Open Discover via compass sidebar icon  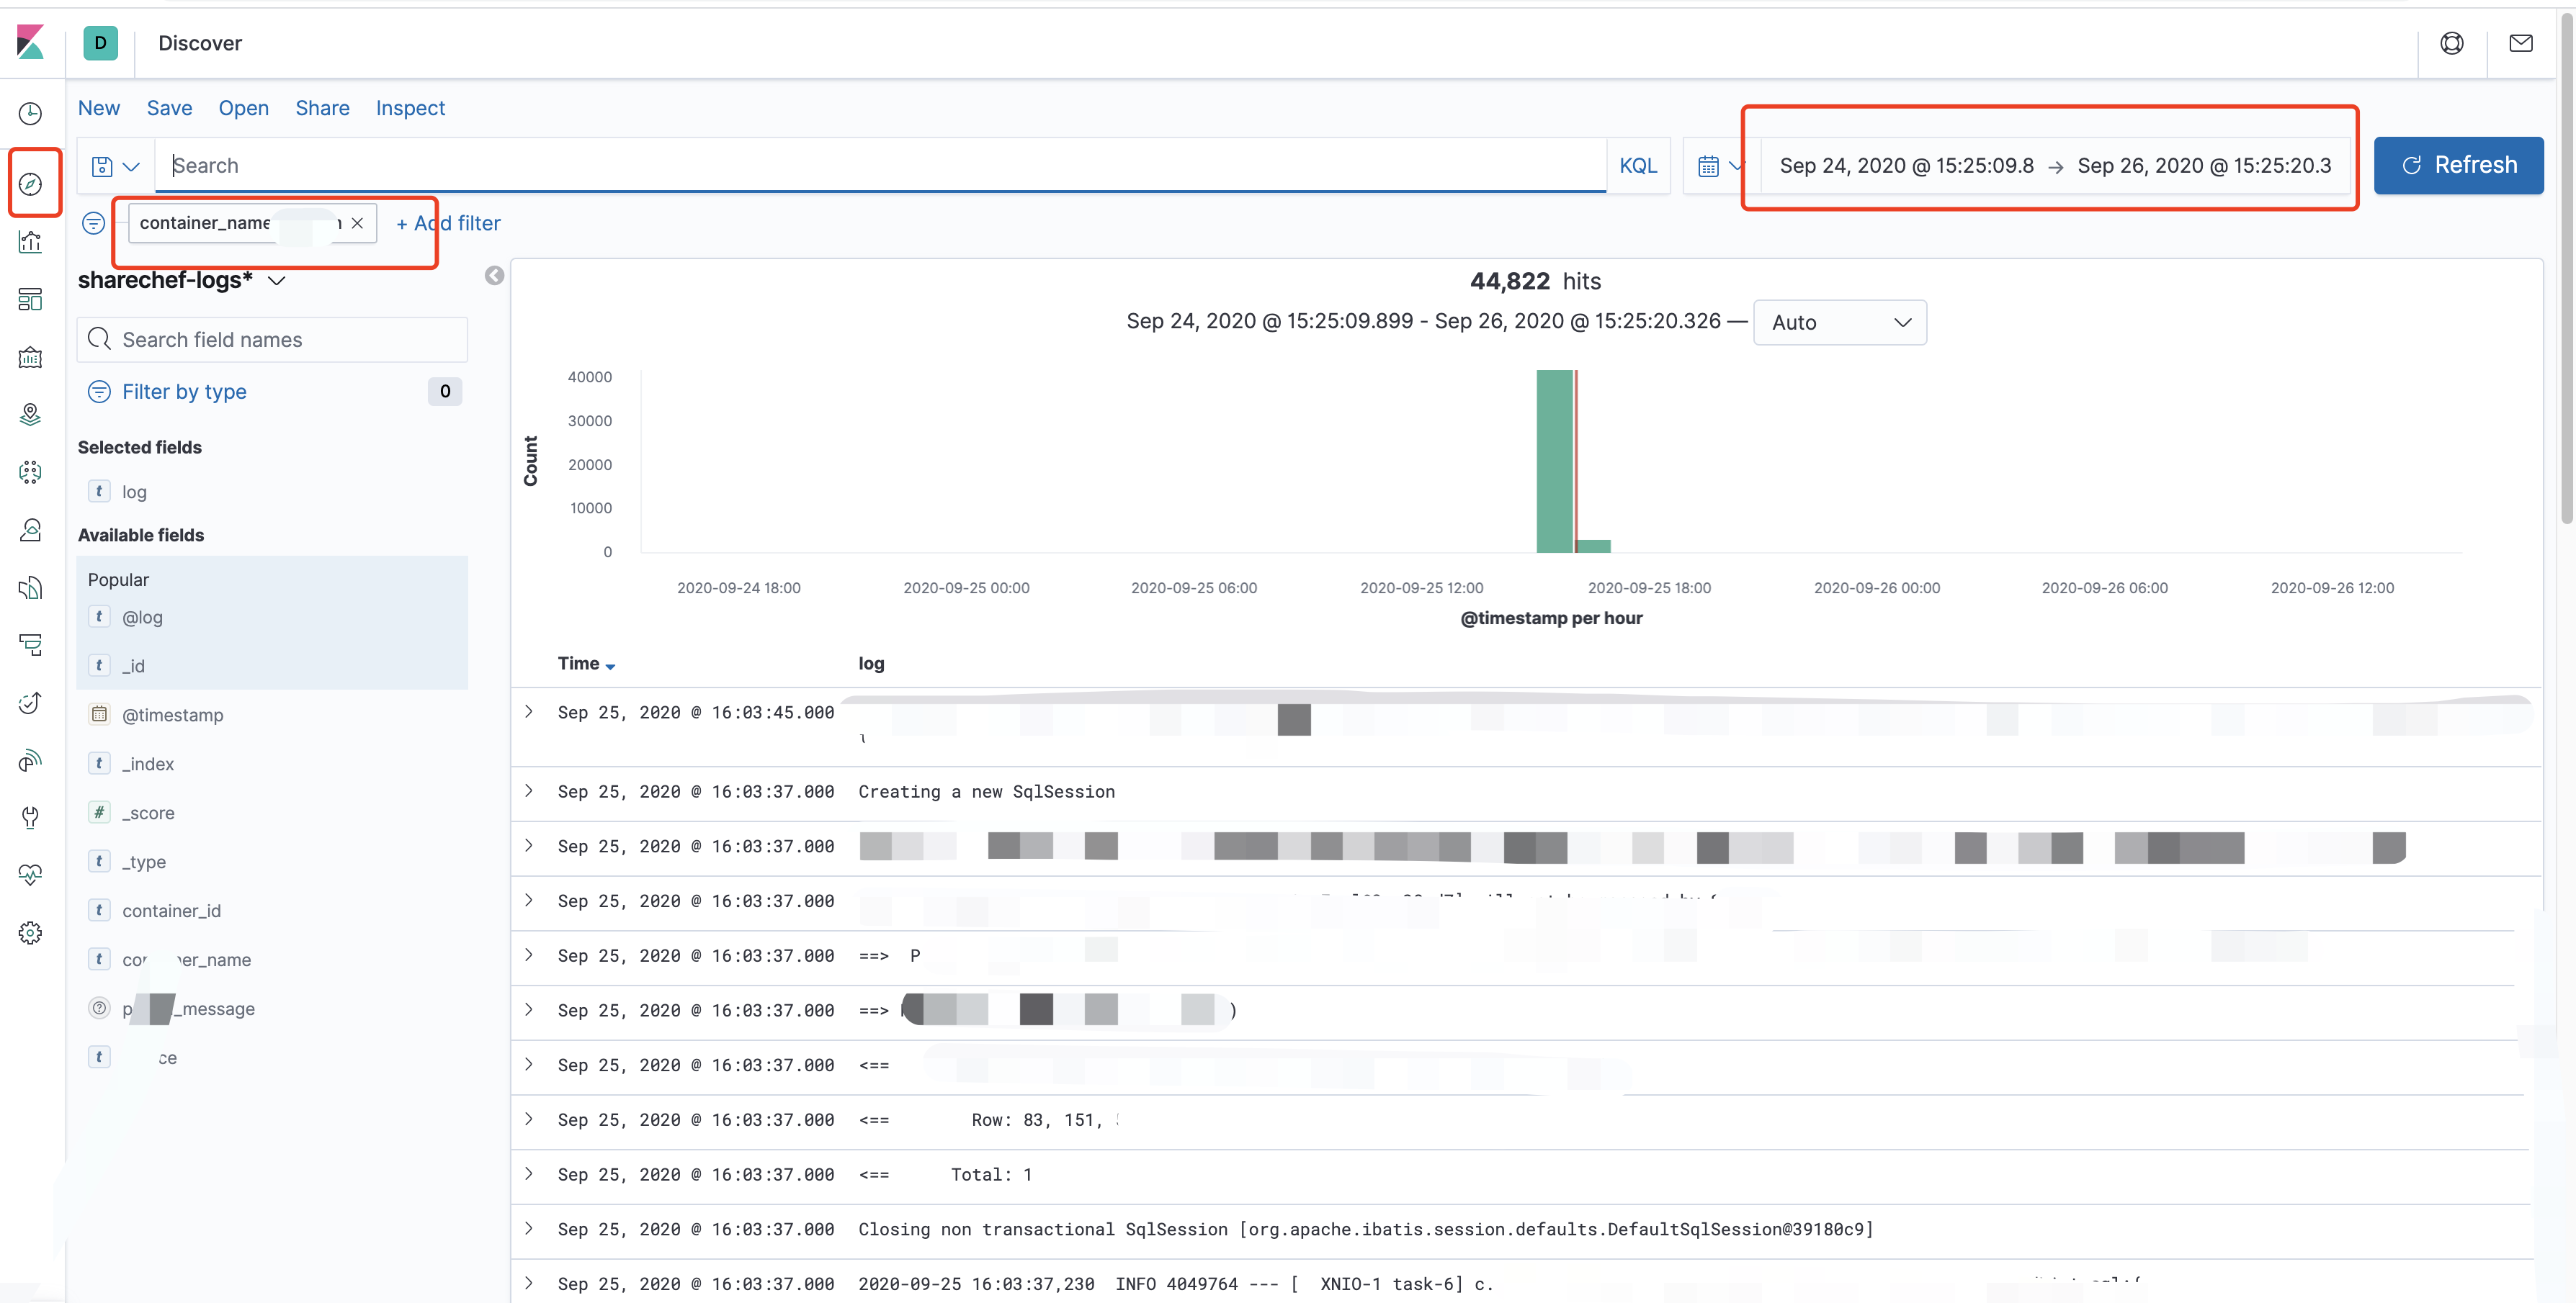pyautogui.click(x=31, y=184)
